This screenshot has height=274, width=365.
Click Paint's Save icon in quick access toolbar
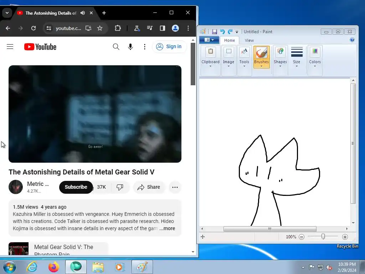tap(214, 32)
